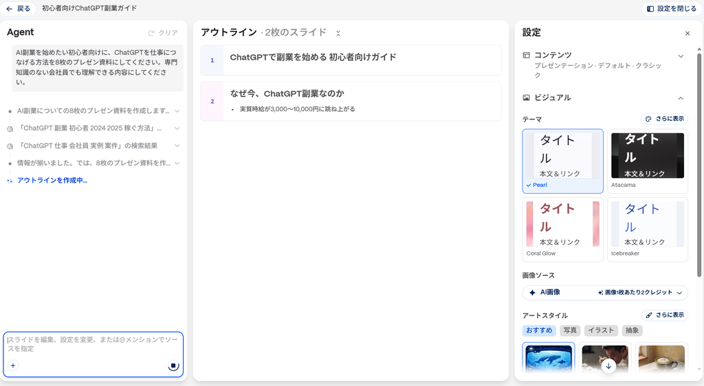
Task: Select the Atacama dark theme
Action: pyautogui.click(x=648, y=161)
